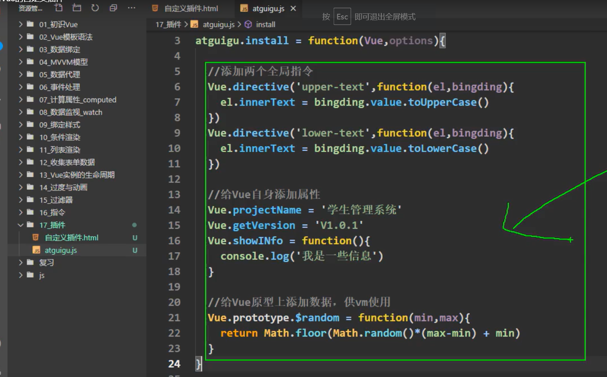Click toUpperCase in line 7

tap(442, 102)
